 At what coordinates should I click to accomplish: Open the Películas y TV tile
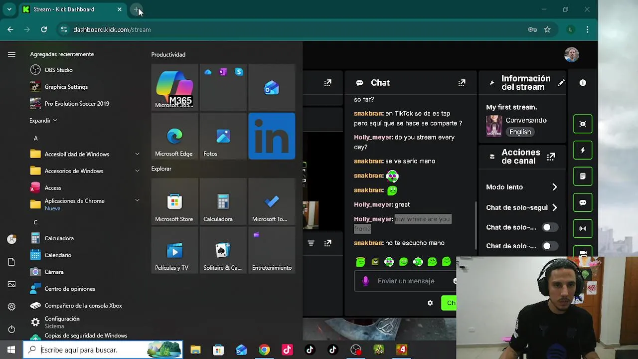[174, 250]
